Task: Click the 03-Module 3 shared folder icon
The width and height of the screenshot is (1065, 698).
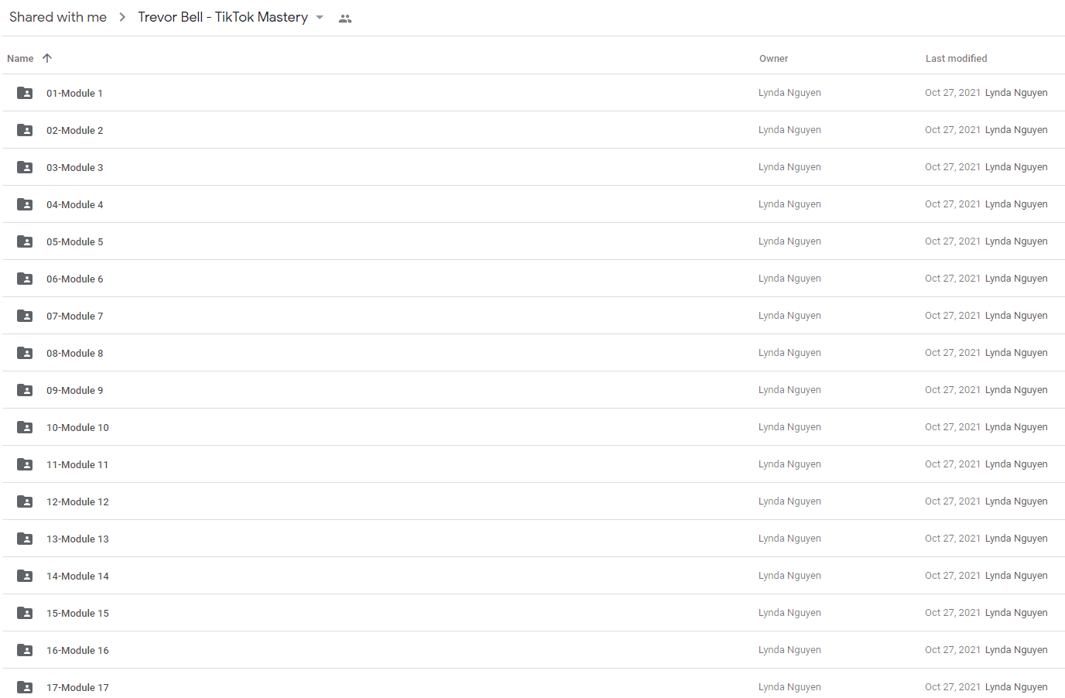Action: [25, 167]
